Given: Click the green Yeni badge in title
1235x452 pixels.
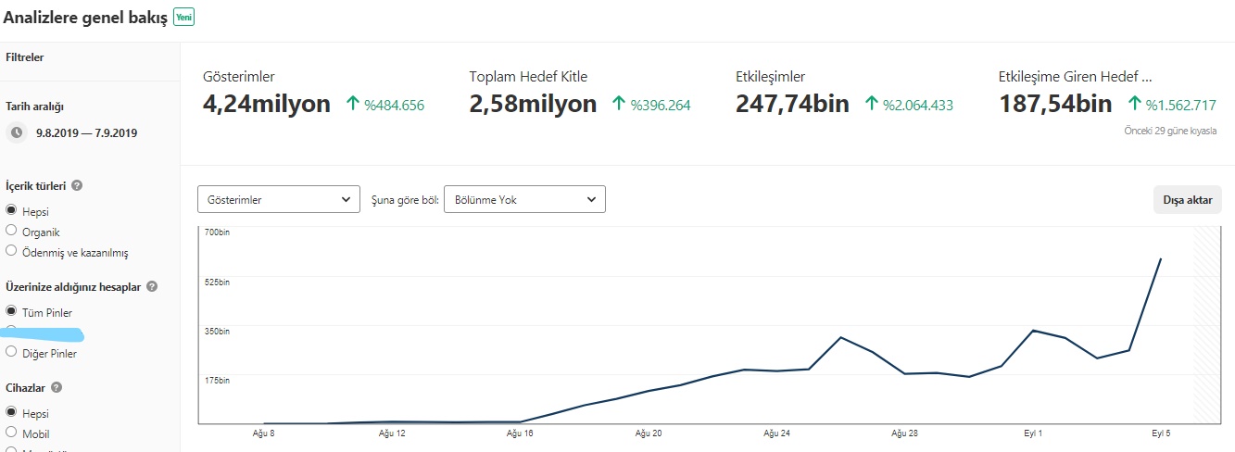Looking at the screenshot, I should (x=184, y=18).
